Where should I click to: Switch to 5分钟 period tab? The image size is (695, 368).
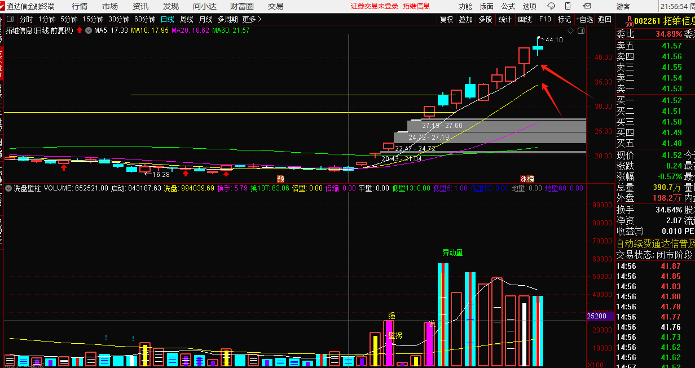[x=69, y=19]
